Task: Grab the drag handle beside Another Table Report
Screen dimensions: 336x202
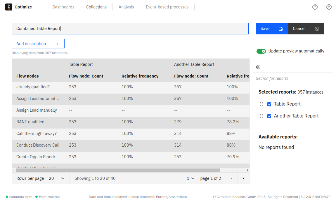Action: [x=261, y=116]
